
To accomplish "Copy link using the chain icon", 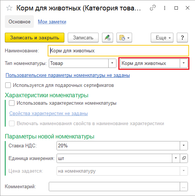I will click(x=153, y=8).
